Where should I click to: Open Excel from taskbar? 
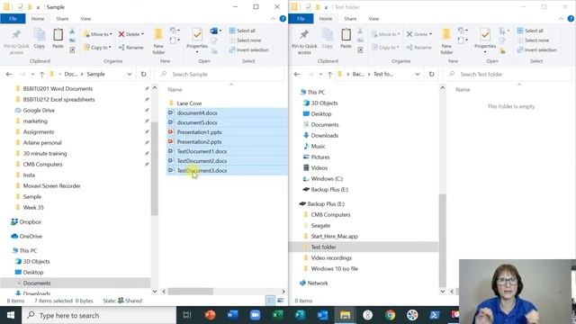pos(277,315)
